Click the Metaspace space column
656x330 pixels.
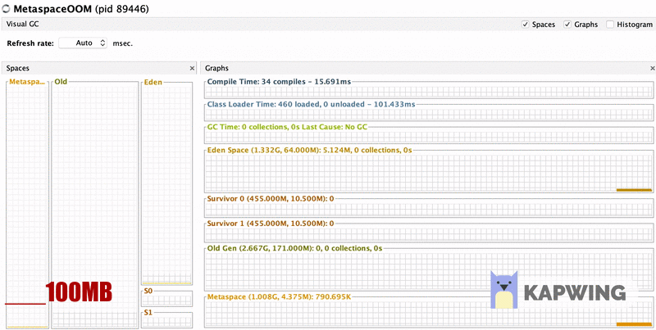tap(26, 205)
